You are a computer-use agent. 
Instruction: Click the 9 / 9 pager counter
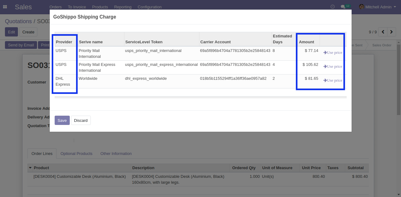pos(373,32)
